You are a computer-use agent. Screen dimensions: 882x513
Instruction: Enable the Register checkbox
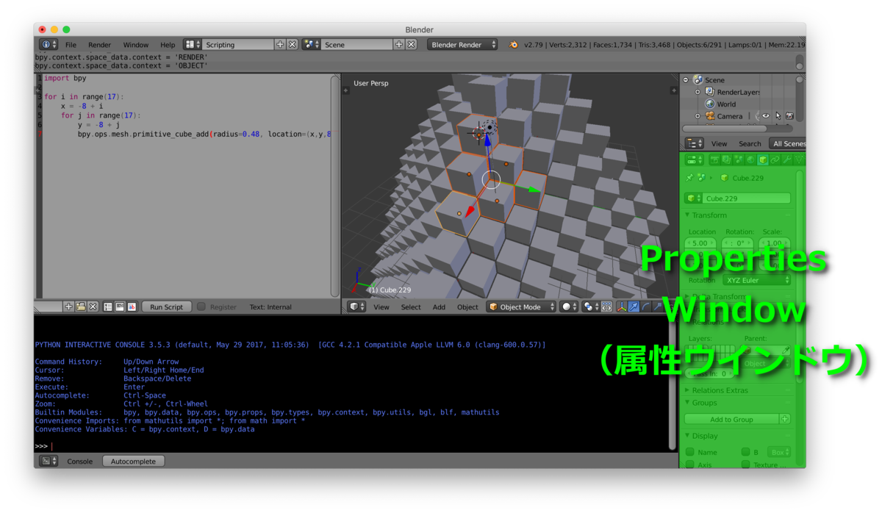tap(201, 306)
